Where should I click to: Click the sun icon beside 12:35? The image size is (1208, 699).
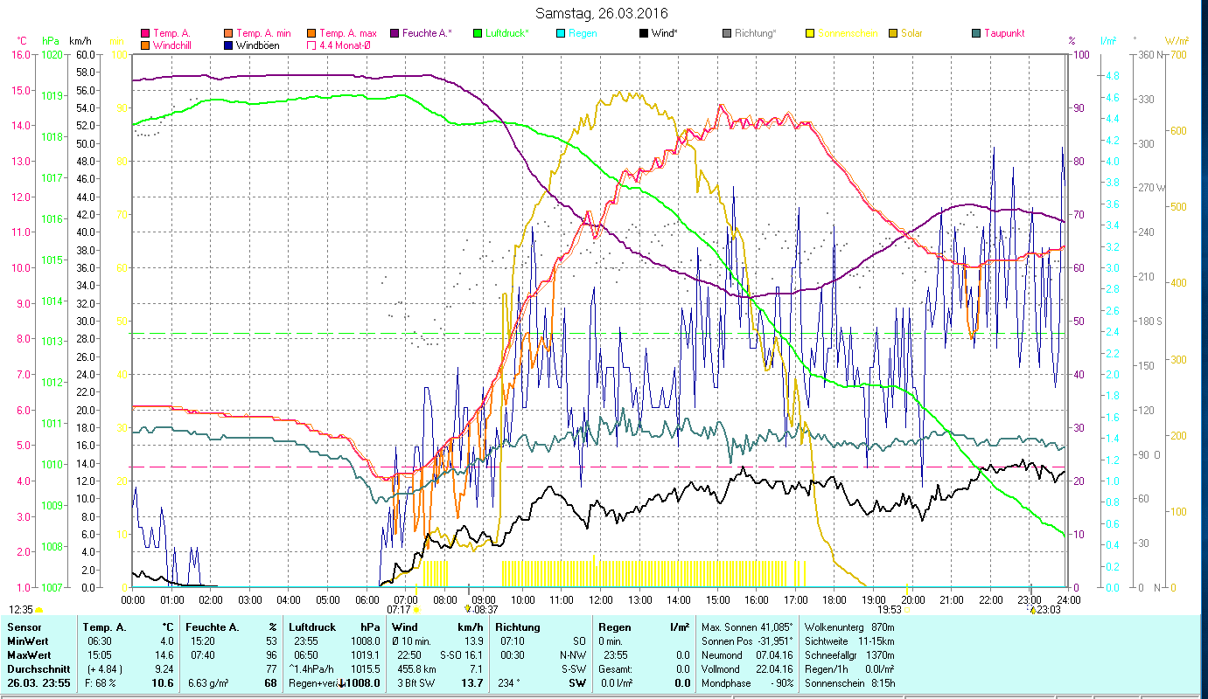click(x=39, y=610)
